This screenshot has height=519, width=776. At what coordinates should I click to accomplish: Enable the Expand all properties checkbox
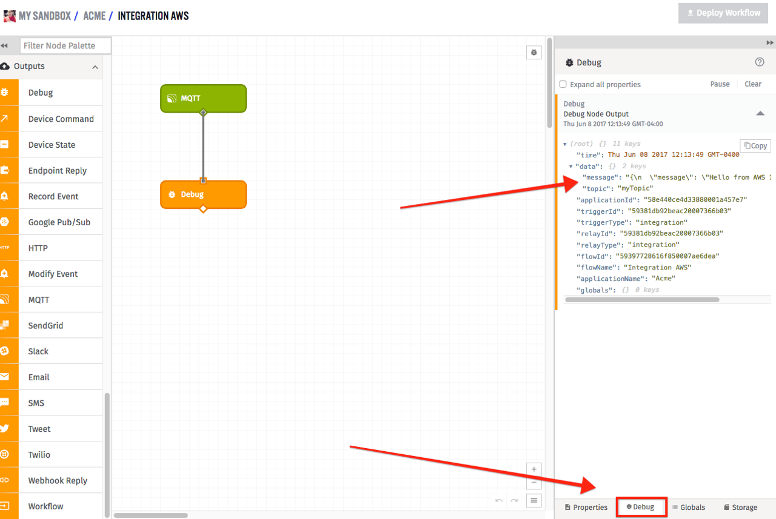(563, 84)
